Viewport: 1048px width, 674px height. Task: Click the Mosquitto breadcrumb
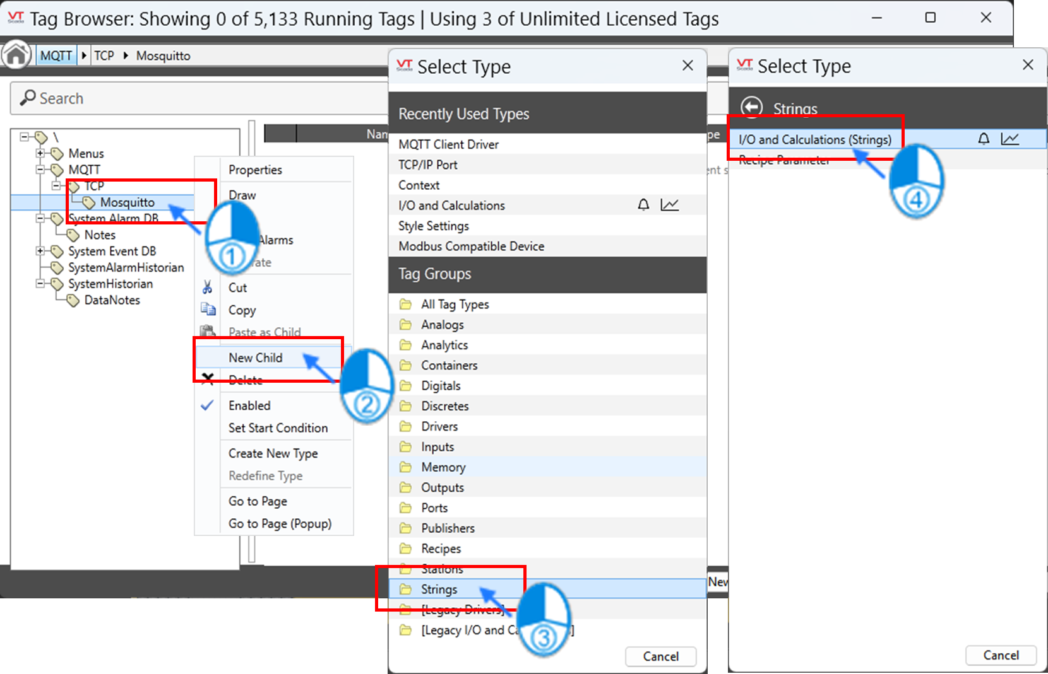tap(163, 55)
